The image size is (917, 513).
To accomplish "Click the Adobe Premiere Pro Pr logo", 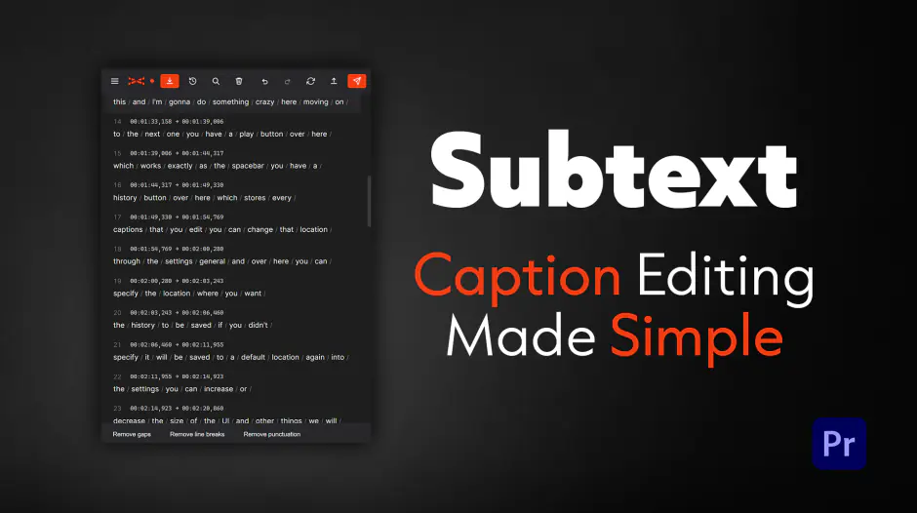I will coord(839,444).
